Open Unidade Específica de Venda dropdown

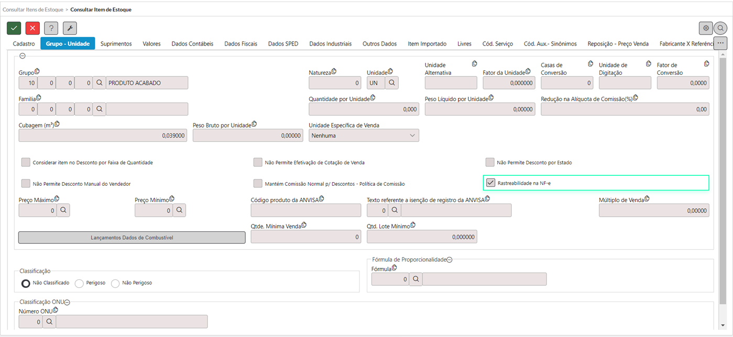click(364, 136)
